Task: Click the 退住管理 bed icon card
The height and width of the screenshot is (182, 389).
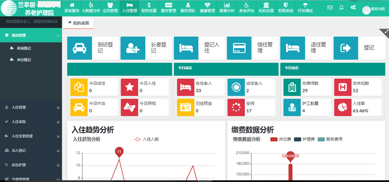Action: (293, 48)
